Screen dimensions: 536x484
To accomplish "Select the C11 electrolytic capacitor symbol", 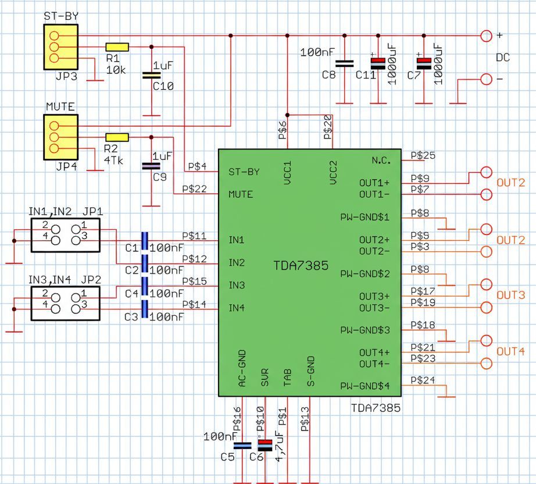I will pyautogui.click(x=378, y=63).
